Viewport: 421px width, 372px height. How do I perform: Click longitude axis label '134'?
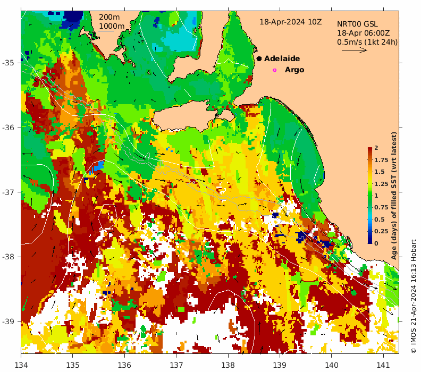point(21,365)
